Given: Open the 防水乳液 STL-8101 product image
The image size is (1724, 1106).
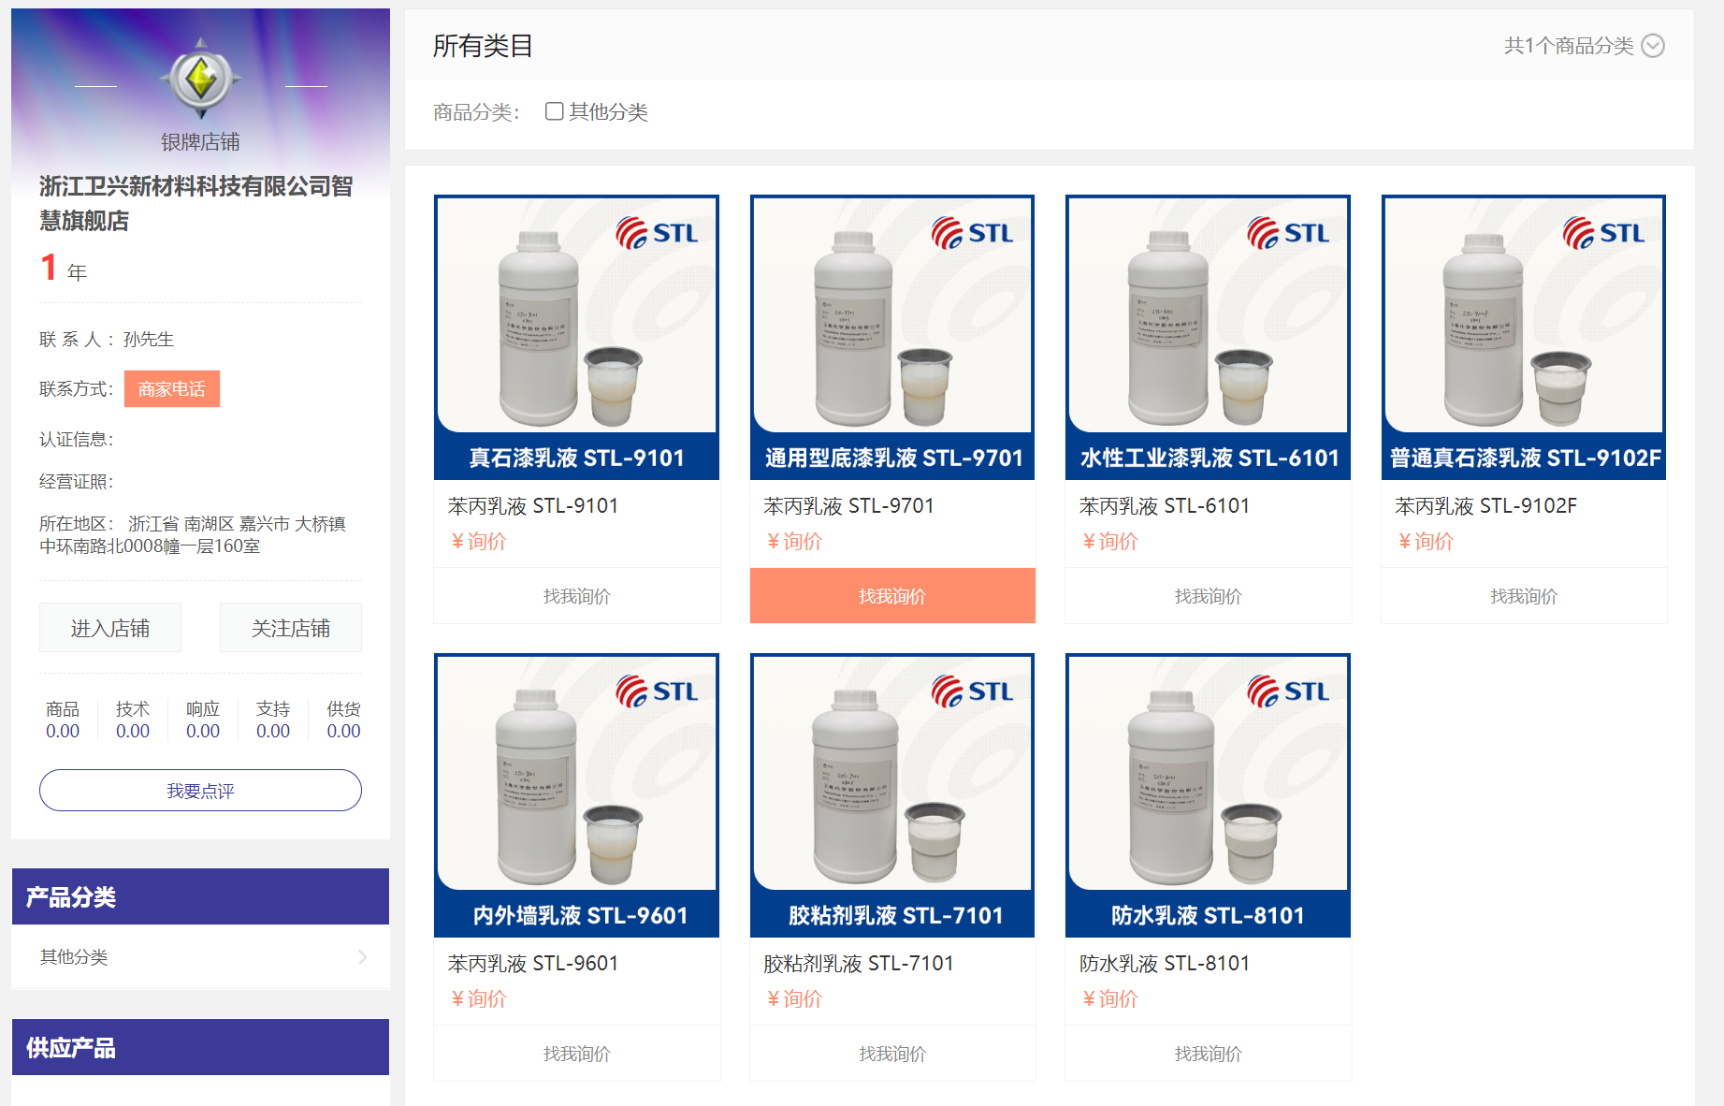Looking at the screenshot, I should click(x=1208, y=795).
